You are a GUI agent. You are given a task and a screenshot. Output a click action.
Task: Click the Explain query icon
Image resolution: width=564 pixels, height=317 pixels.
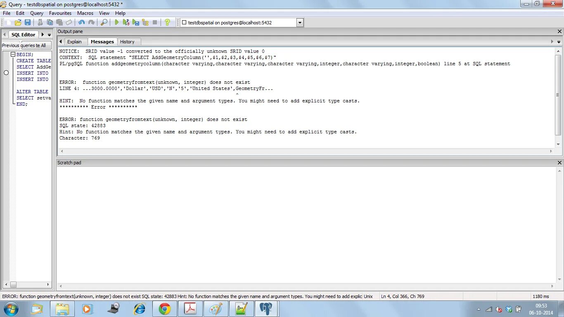145,22
